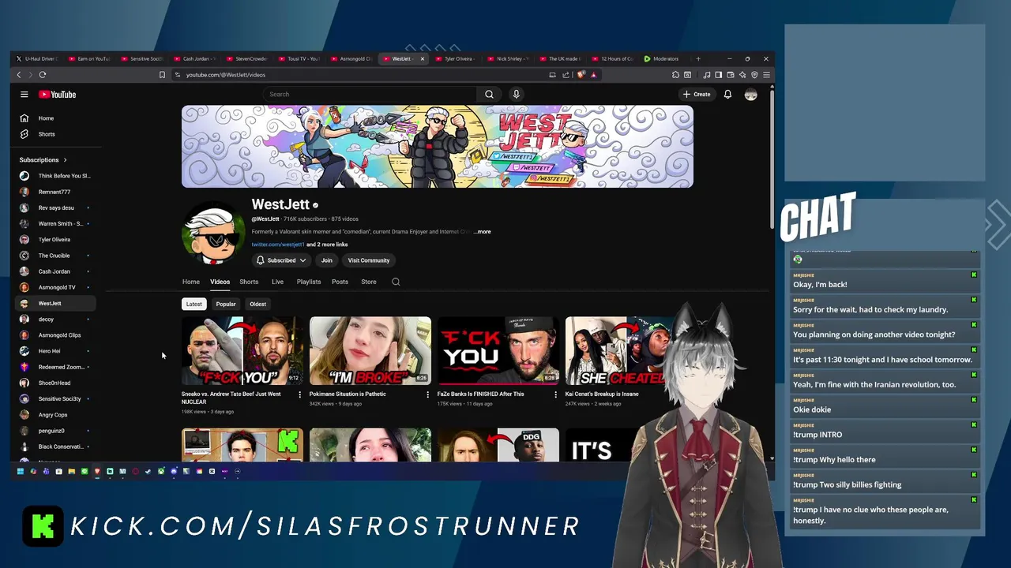Viewport: 1011px width, 568px height.
Task: Switch to the Store channel tab
Action: coord(369,282)
